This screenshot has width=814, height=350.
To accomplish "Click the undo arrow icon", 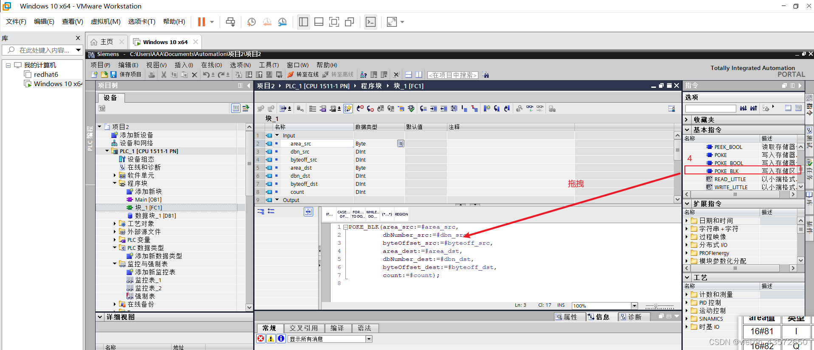I will [206, 75].
